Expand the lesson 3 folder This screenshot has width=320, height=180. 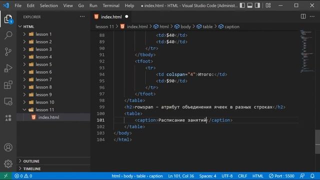[x=24, y=49]
